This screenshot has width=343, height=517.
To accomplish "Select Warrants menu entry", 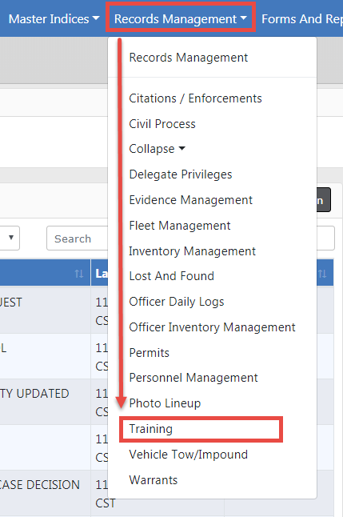I will tap(154, 480).
